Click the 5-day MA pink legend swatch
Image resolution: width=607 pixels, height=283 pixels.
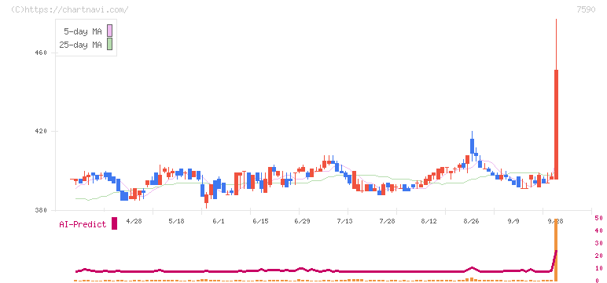coord(109,31)
